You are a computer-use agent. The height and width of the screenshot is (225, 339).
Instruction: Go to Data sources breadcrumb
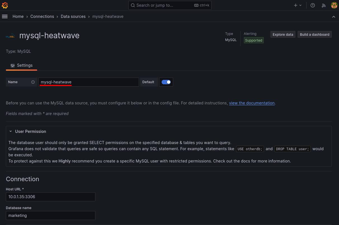coord(73,16)
